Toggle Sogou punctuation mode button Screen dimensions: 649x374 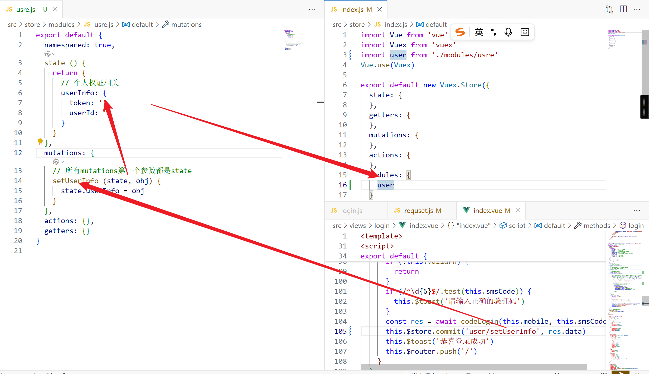493,32
